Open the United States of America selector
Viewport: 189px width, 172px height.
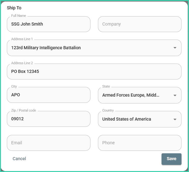pyautogui.click(x=127, y=119)
